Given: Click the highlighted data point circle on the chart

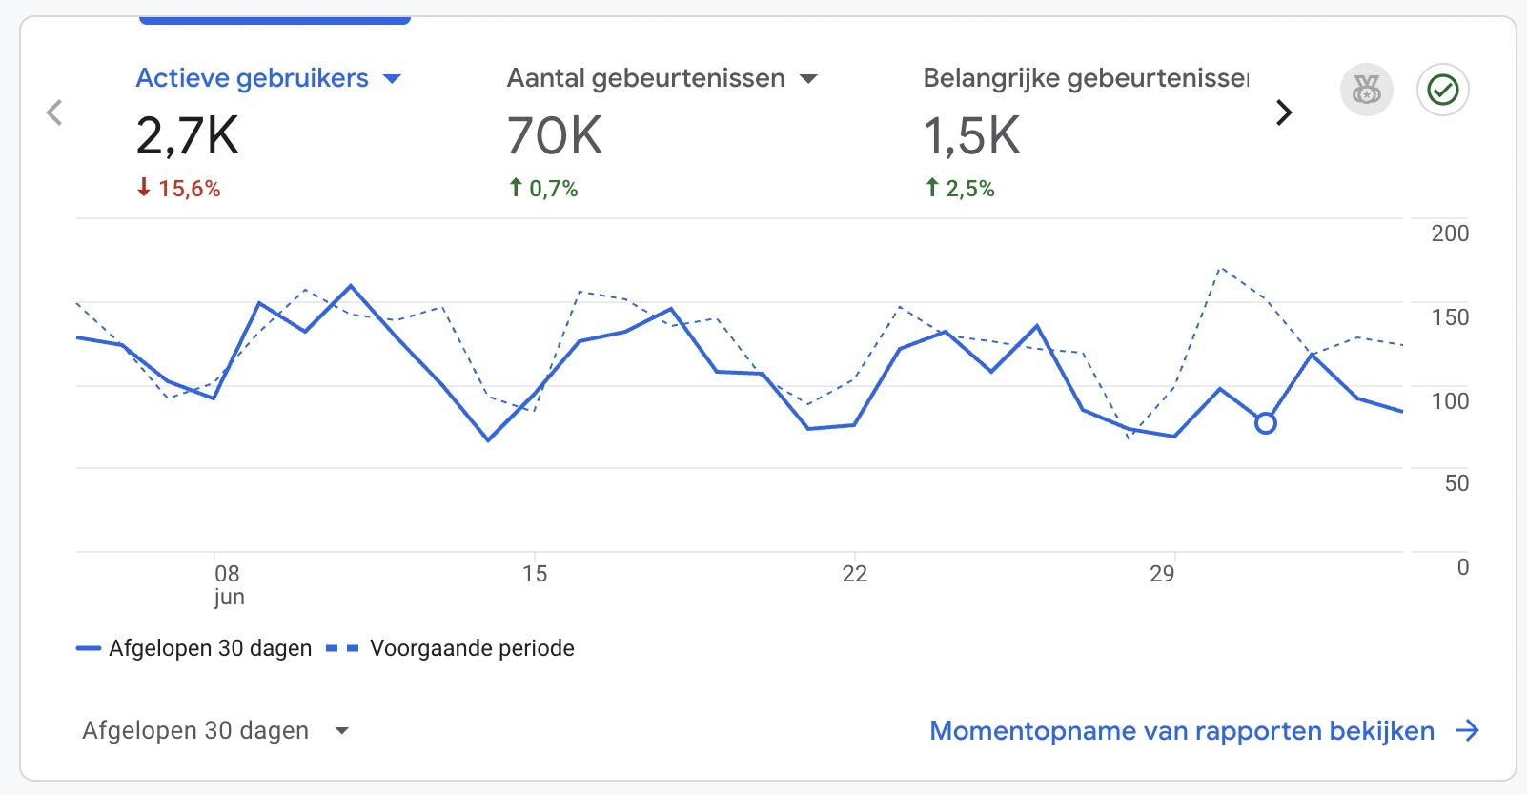Looking at the screenshot, I should pyautogui.click(x=1265, y=423).
